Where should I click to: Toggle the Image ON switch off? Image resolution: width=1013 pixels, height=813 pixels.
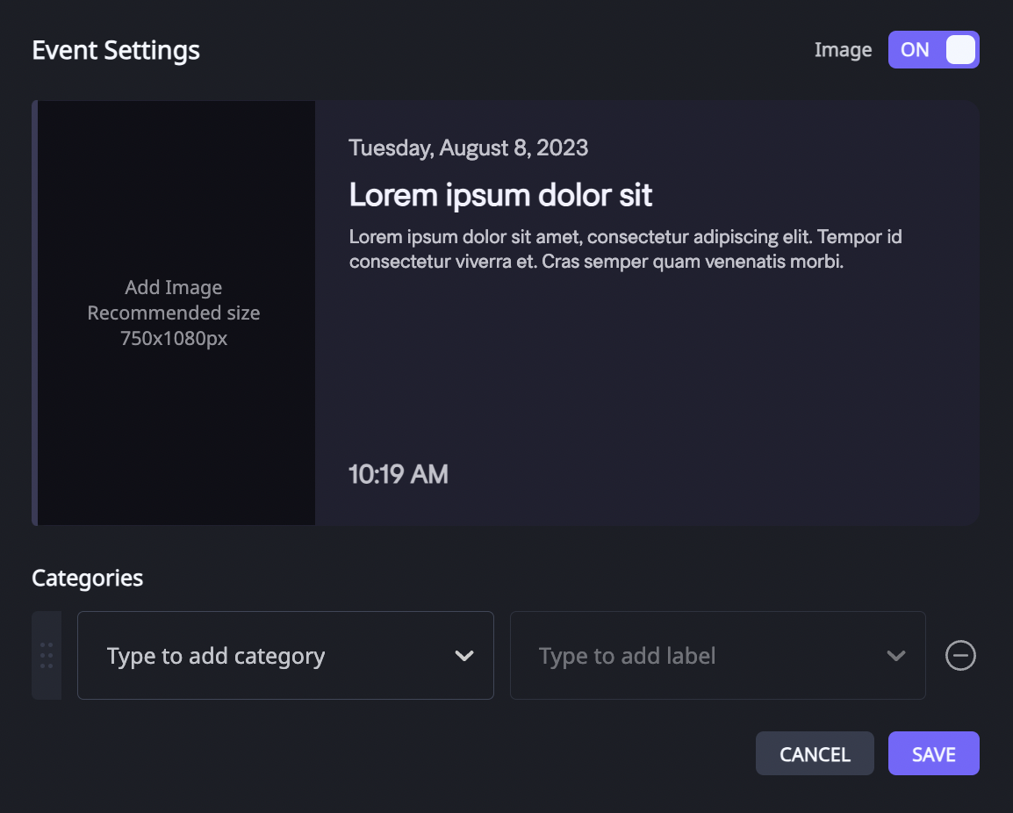click(x=933, y=50)
